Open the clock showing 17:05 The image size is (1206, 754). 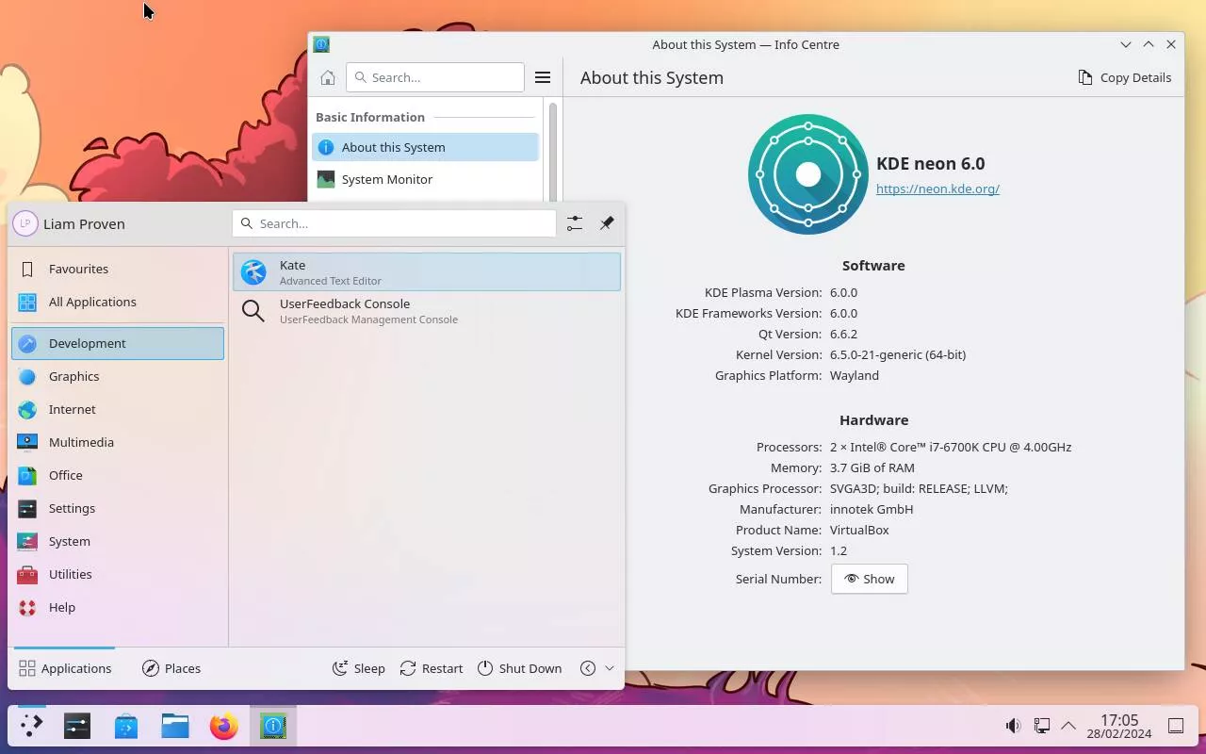(1119, 726)
